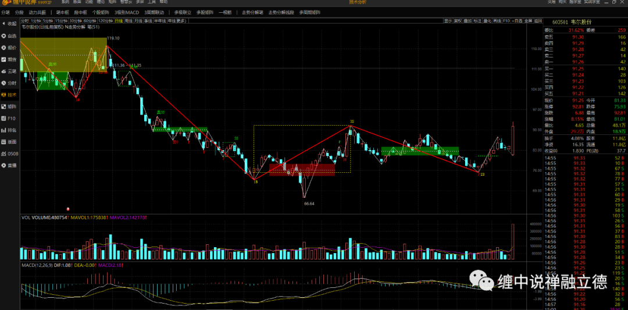Select the 3级别MACD toolbar item
The height and width of the screenshot is (310, 628).
point(127,12)
